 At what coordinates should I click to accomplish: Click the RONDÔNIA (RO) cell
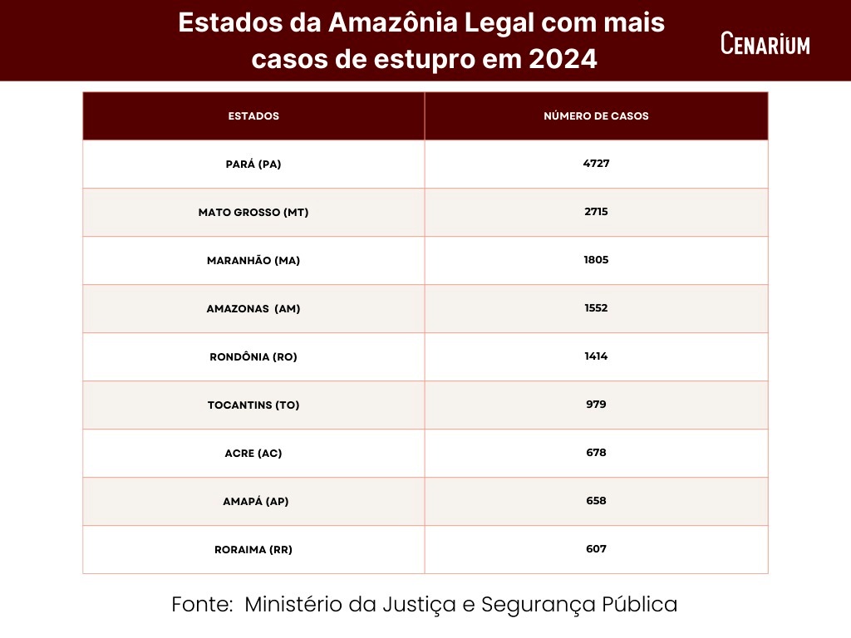click(x=253, y=357)
